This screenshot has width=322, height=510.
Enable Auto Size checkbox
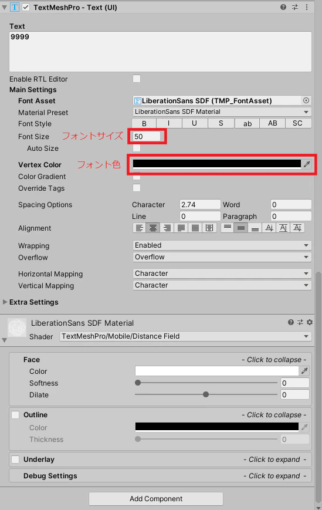coord(137,148)
